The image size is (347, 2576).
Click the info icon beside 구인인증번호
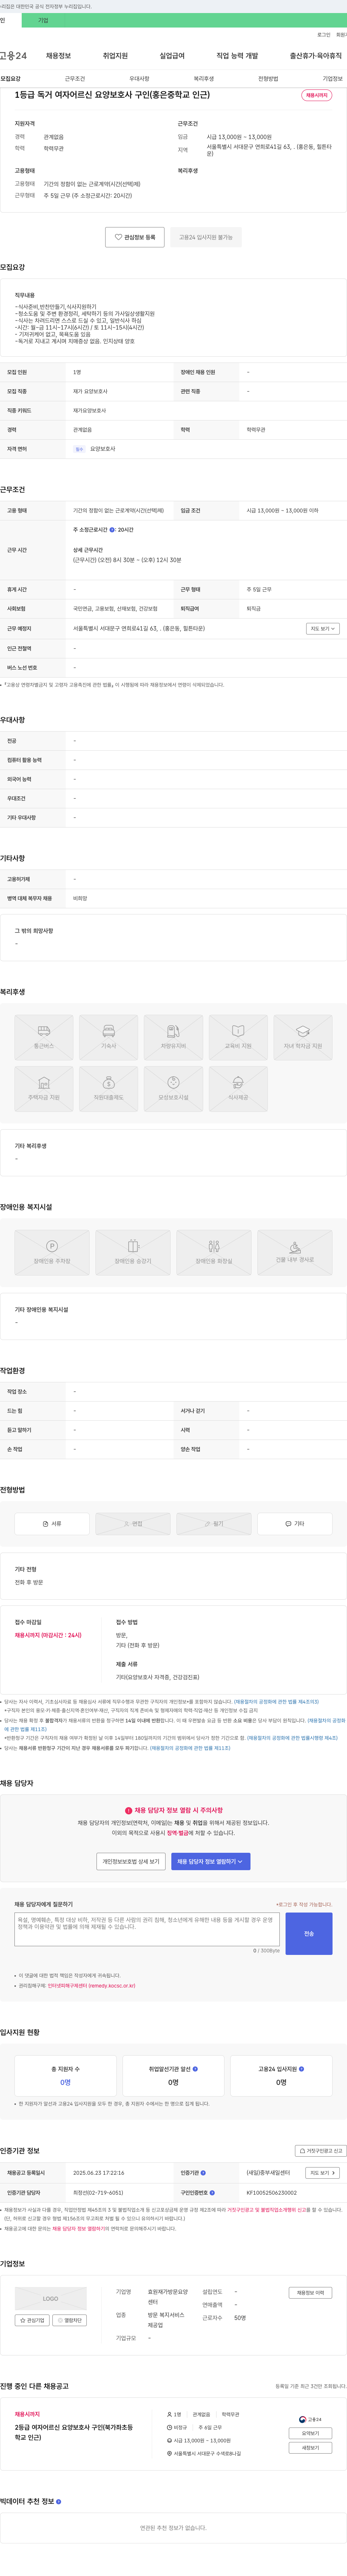(x=213, y=2193)
